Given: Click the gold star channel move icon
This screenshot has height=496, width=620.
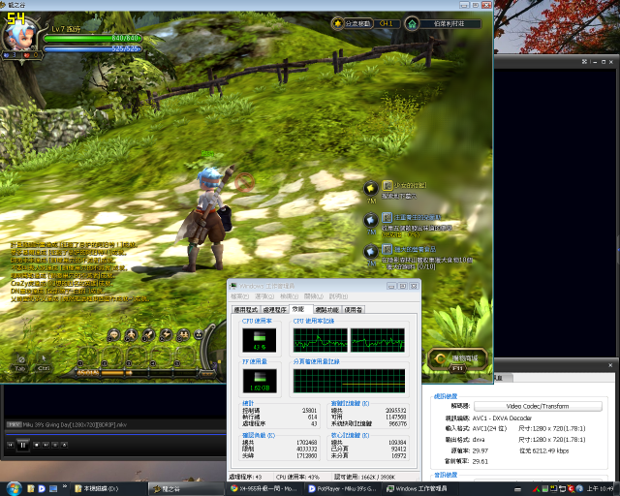Looking at the screenshot, I should pyautogui.click(x=337, y=23).
